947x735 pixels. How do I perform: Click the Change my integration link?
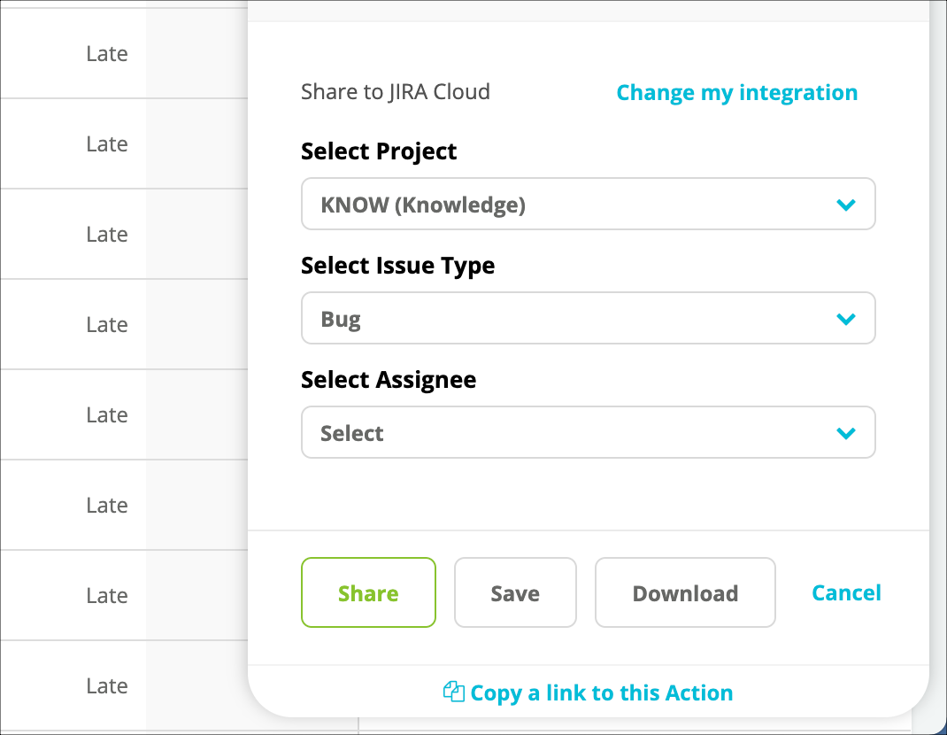737,92
